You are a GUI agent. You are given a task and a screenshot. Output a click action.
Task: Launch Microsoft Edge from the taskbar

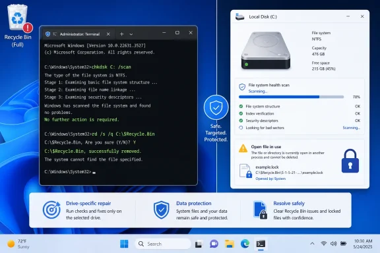[x=245, y=244]
